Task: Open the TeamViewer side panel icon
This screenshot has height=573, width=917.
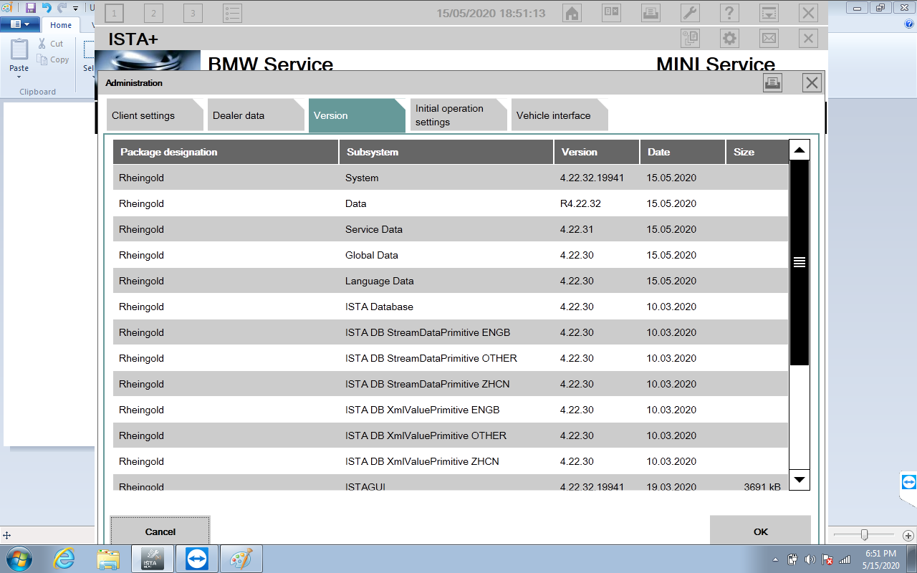Action: point(908,481)
